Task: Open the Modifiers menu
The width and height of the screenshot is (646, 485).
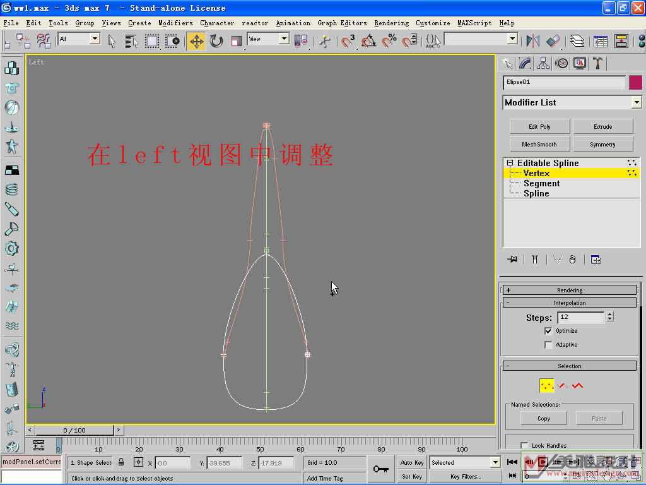Action: click(x=175, y=23)
